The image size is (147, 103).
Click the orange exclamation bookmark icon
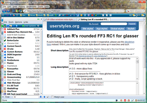(81, 15)
